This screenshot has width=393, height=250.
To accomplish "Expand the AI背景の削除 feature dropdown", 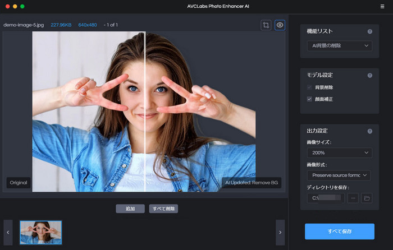I will click(339, 46).
